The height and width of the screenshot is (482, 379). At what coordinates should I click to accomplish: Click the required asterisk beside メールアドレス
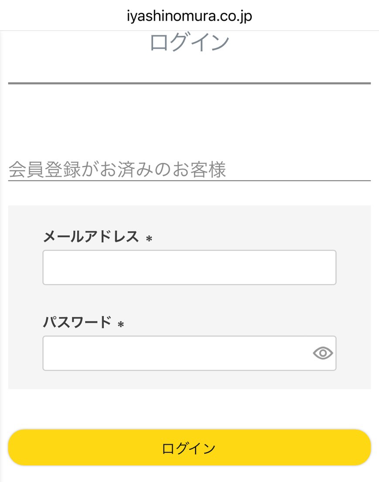click(x=149, y=239)
